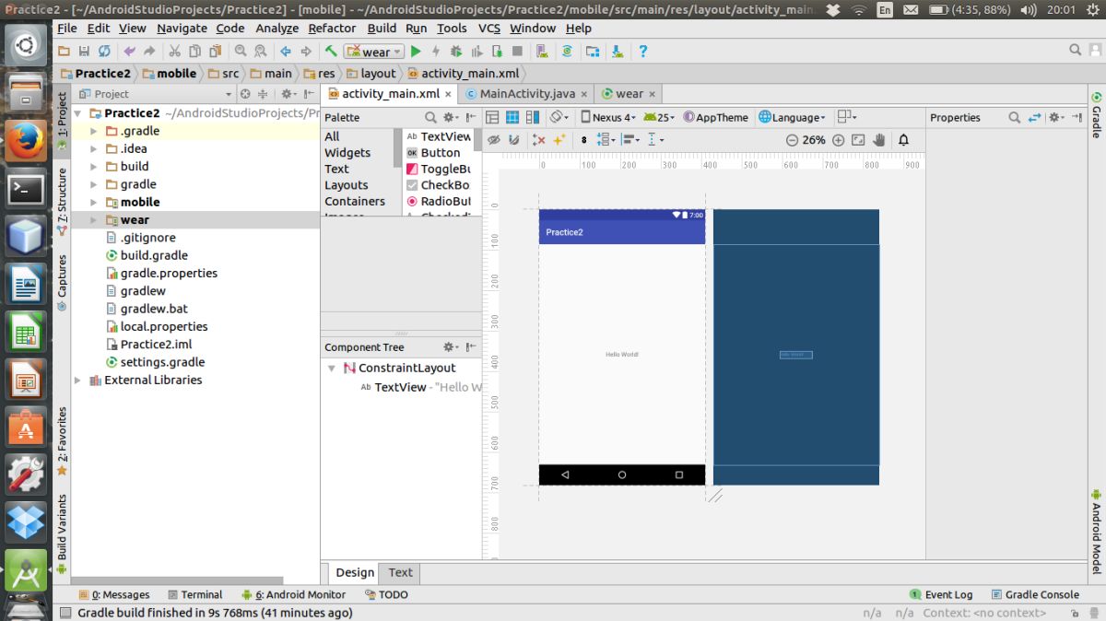Search in the Properties panel

tap(1014, 117)
